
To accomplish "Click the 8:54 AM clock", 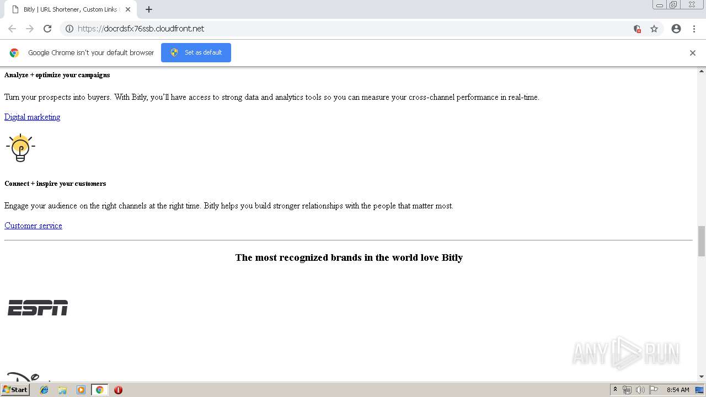I will point(678,390).
